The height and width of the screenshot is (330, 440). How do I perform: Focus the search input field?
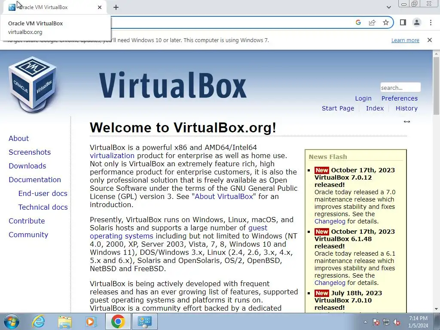point(400,88)
